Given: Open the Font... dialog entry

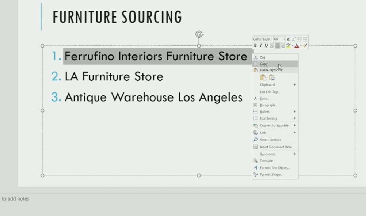Looking at the screenshot, I should pos(275,99).
